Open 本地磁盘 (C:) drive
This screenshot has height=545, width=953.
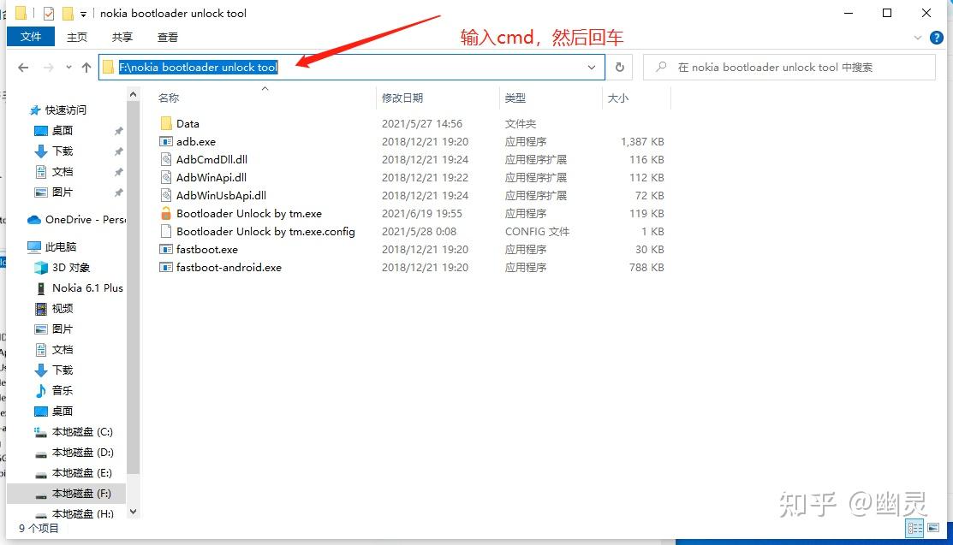[82, 432]
